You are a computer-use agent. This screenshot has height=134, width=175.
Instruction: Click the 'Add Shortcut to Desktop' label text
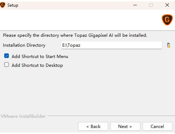click(x=37, y=65)
